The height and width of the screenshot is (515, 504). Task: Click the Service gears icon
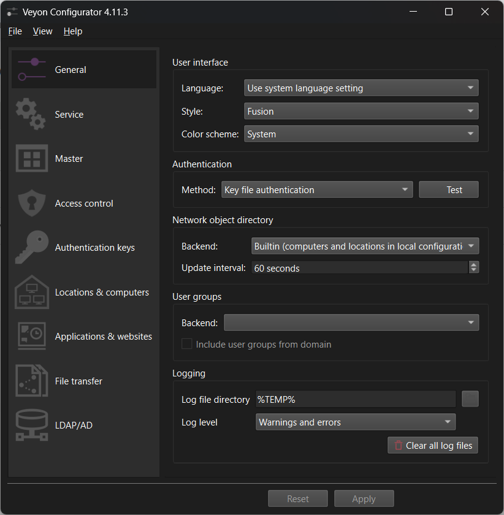31,114
